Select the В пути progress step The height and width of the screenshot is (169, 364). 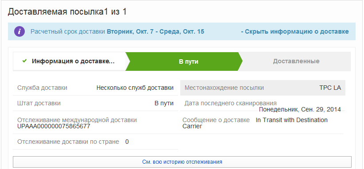point(184,61)
